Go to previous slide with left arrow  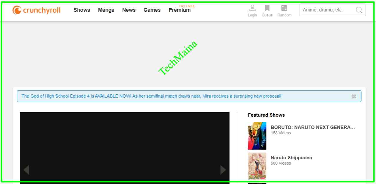tap(26, 170)
